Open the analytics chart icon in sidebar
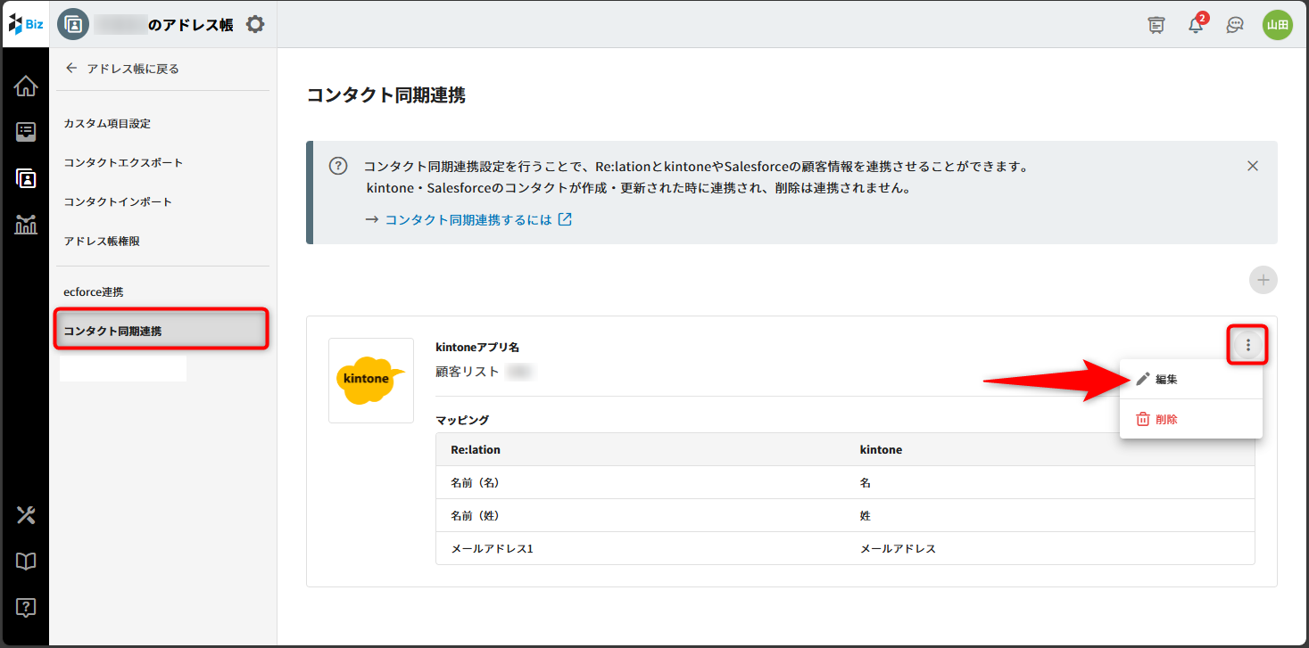 (x=26, y=225)
